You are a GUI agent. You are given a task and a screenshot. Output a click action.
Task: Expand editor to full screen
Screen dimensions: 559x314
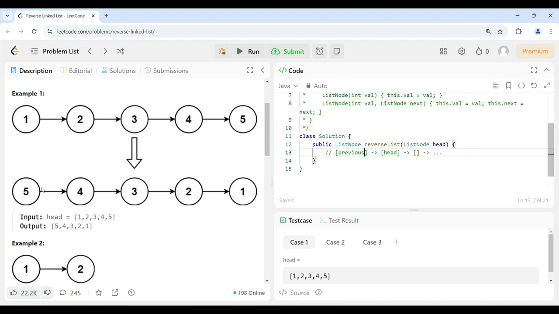click(x=547, y=86)
